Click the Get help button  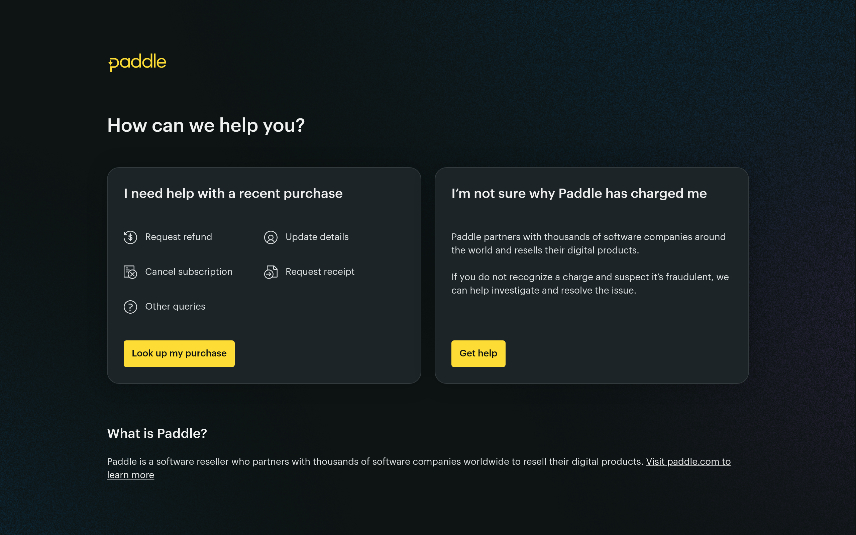[478, 353]
